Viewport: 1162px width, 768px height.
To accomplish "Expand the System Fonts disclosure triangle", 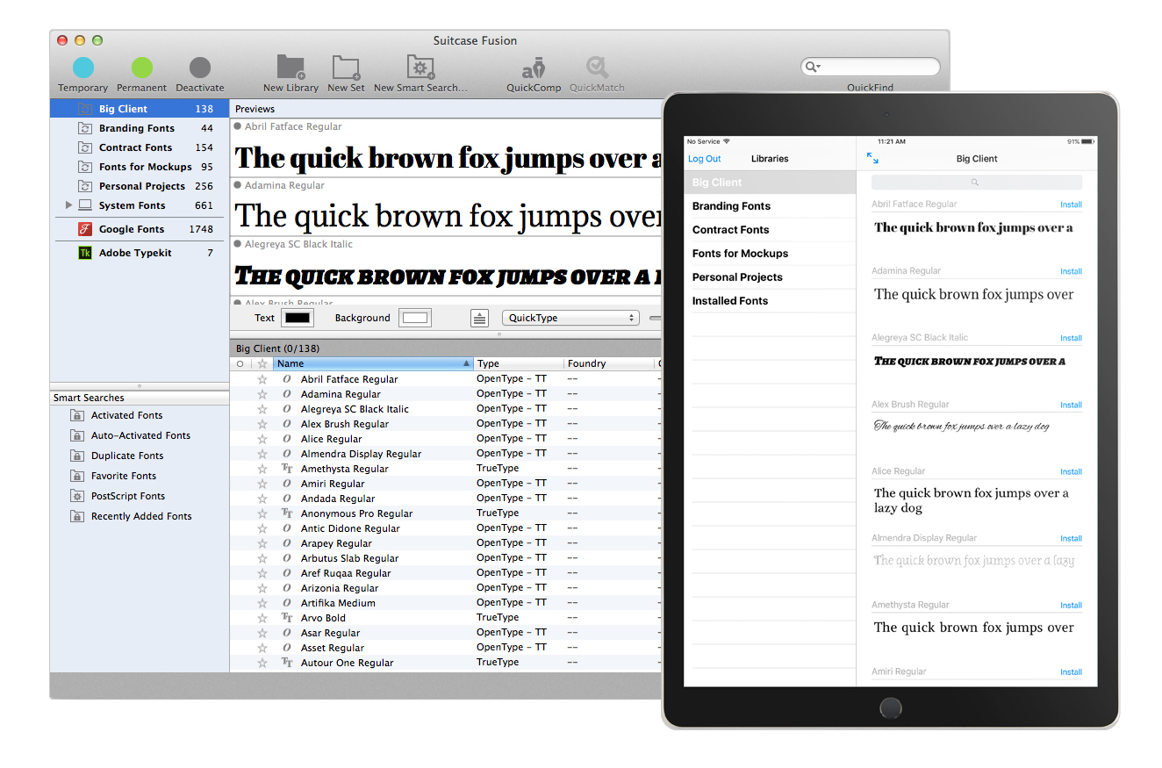I will pos(69,205).
